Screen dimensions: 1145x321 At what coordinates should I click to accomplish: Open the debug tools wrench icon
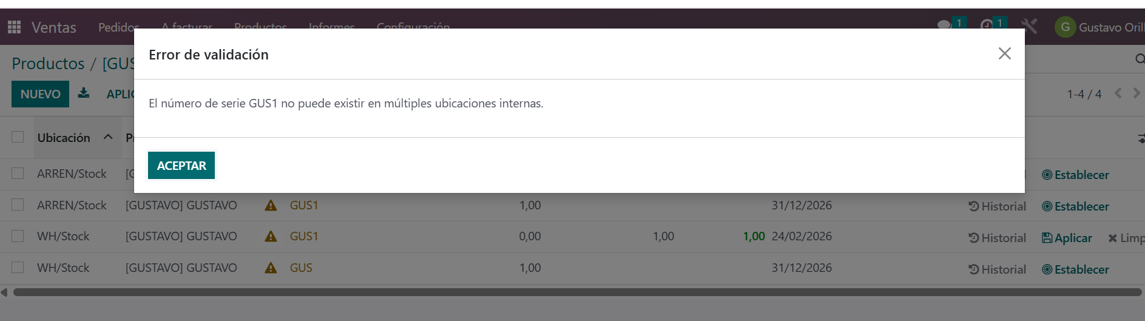pyautogui.click(x=1029, y=27)
